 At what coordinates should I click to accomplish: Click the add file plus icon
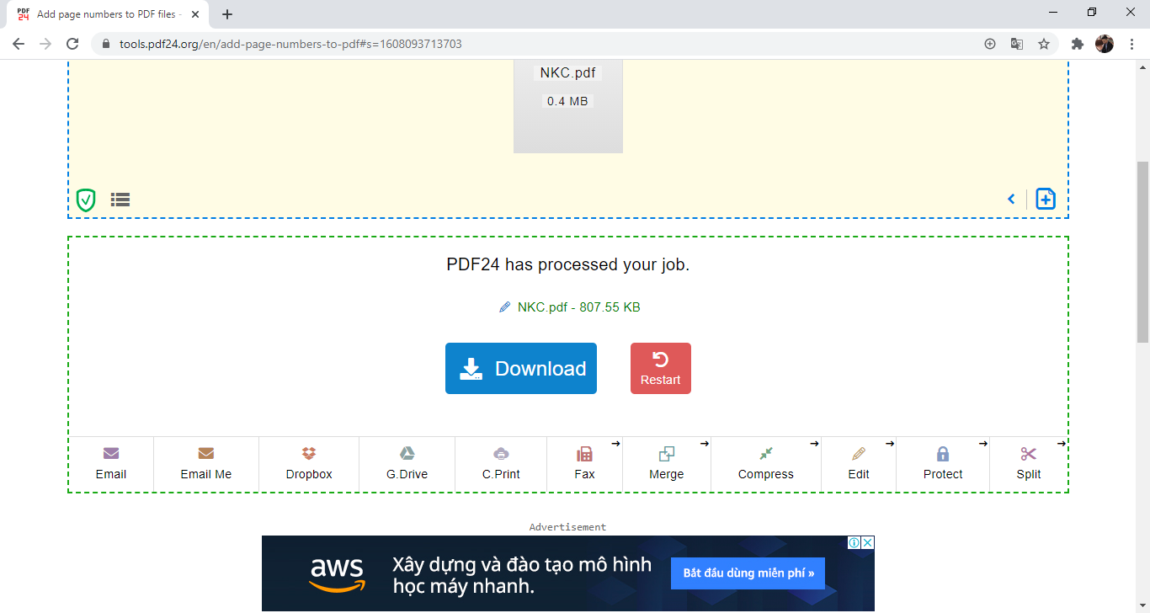[x=1046, y=199]
